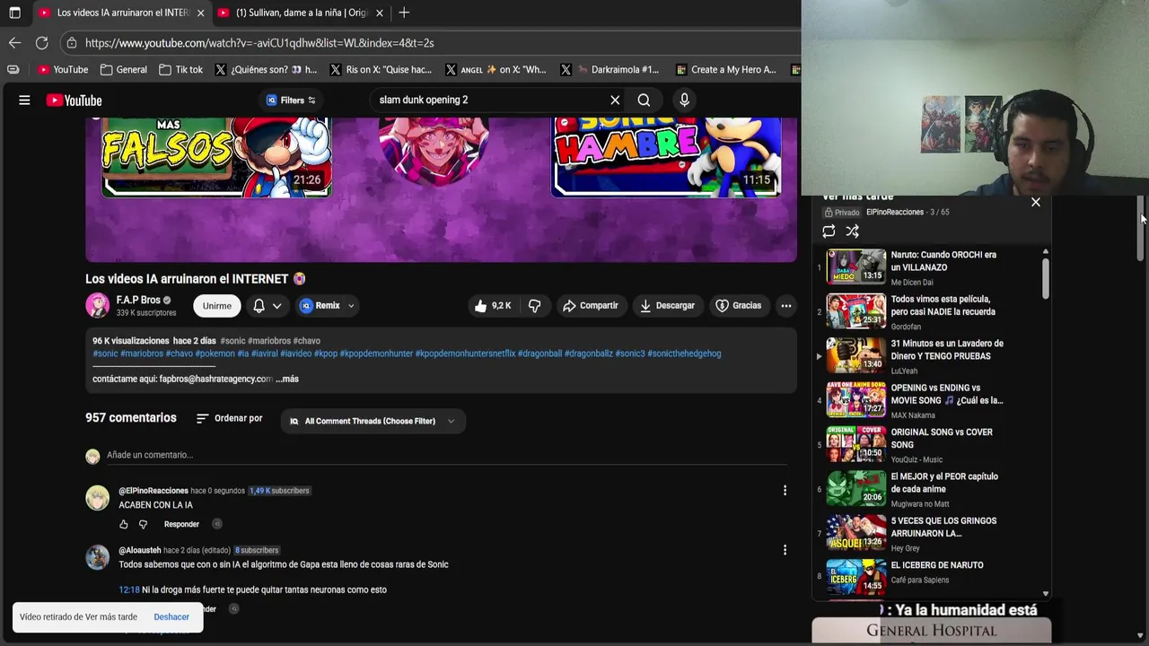Close the Ver más tarde playlist panel
The width and height of the screenshot is (1149, 646).
pos(1036,202)
